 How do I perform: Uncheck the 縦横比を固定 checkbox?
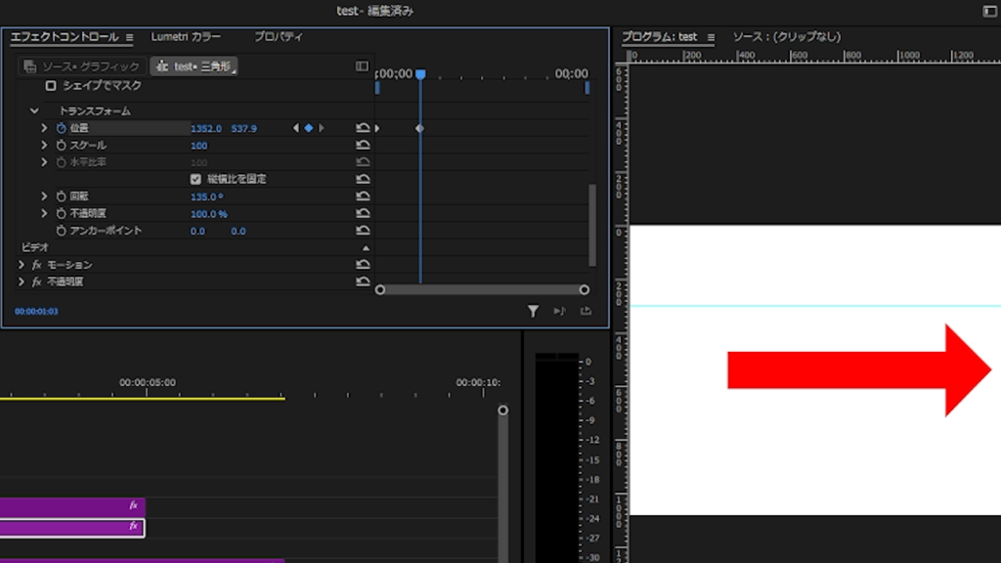196,180
